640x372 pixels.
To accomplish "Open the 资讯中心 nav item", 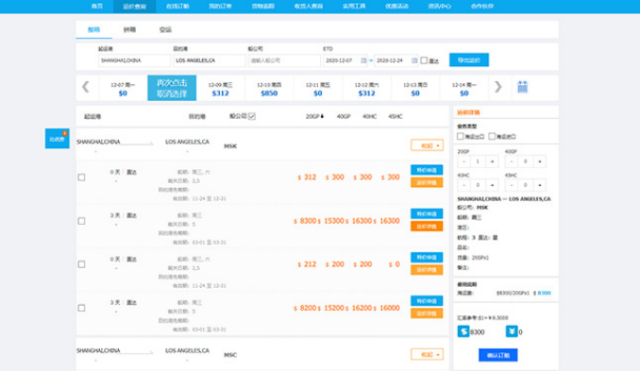I will (x=440, y=6).
